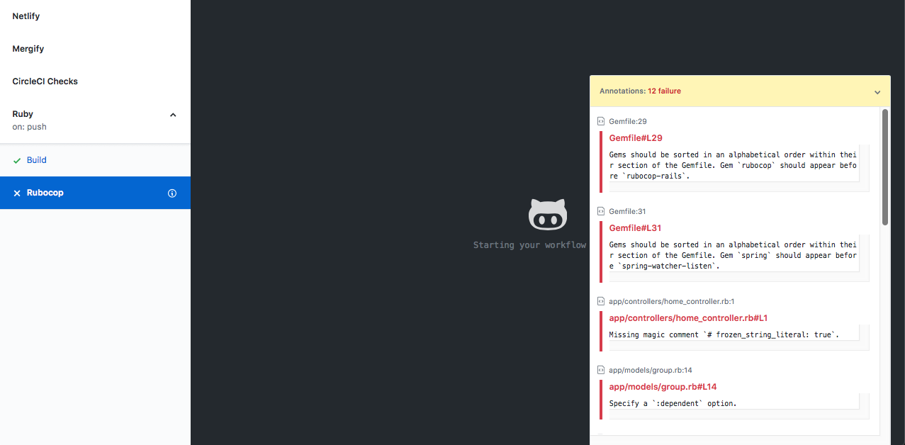The image size is (905, 445).
Task: Open the group.rb#L14 annotation link
Action: [x=663, y=387]
